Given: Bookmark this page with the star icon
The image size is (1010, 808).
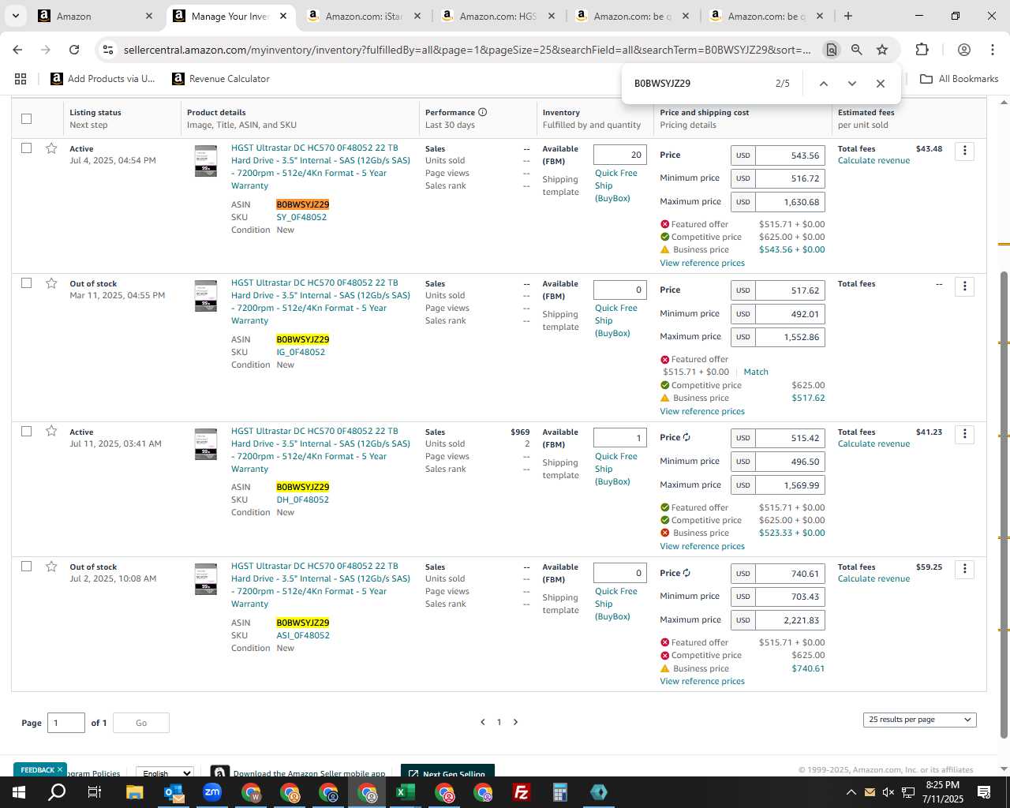Looking at the screenshot, I should pyautogui.click(x=882, y=50).
